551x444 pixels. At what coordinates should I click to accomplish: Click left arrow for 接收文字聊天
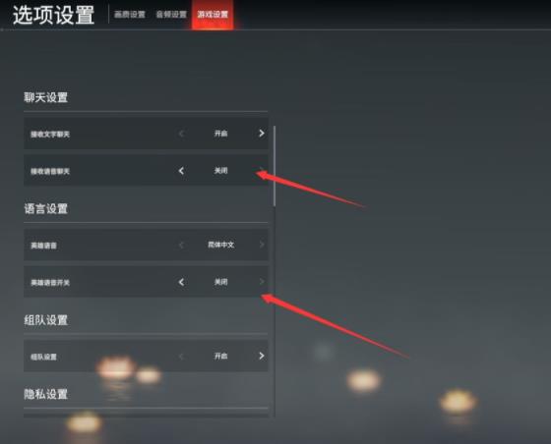point(181,134)
